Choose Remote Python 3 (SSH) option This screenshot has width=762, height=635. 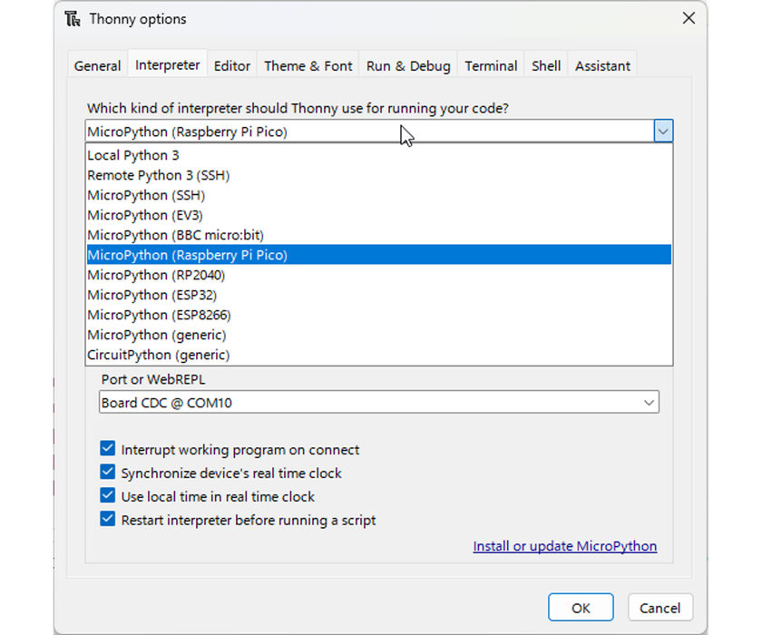379,175
